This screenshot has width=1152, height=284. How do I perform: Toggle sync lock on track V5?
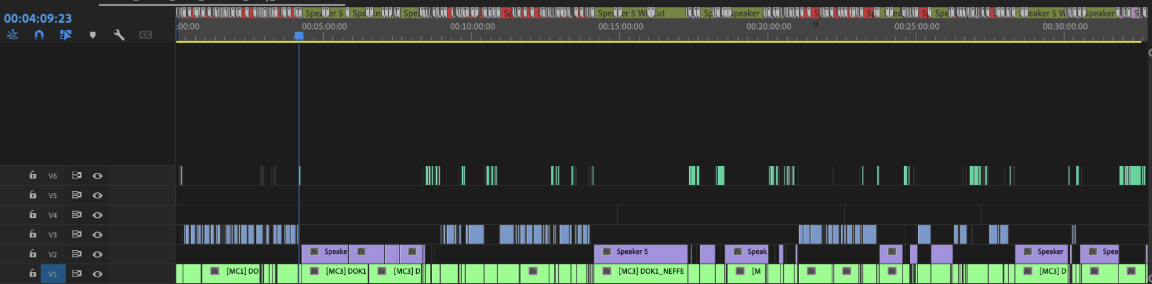76,195
